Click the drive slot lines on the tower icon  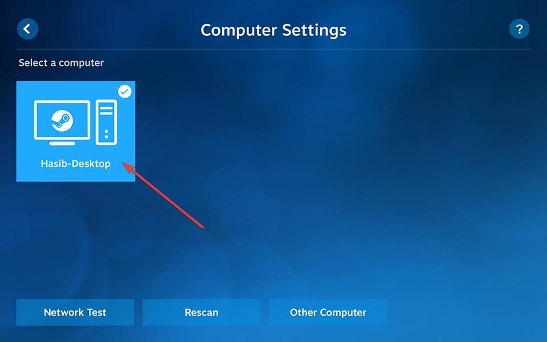coord(107,111)
